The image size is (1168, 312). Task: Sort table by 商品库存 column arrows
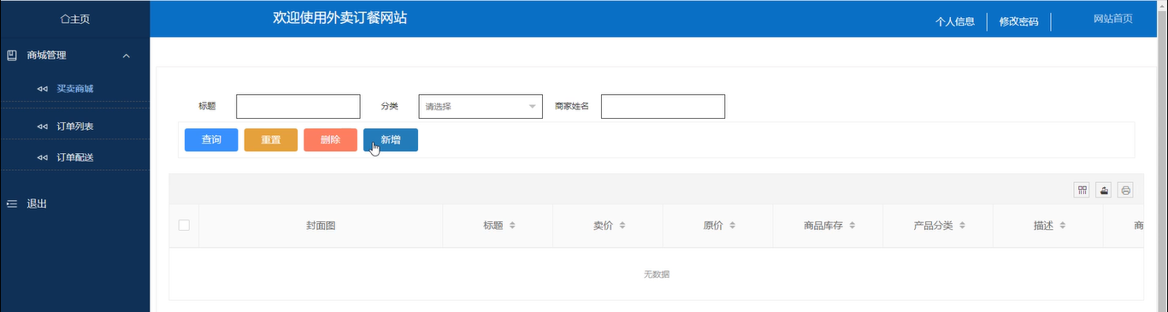pos(852,226)
